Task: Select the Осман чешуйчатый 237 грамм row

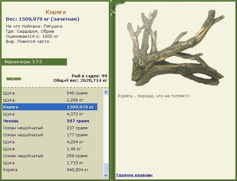Action: click(x=50, y=128)
